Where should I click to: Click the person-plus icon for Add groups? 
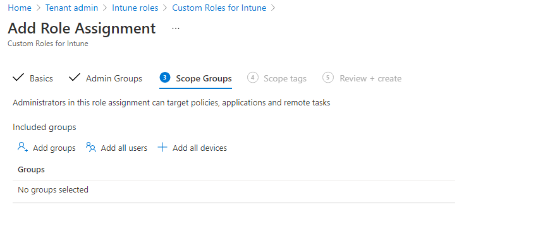(x=23, y=147)
